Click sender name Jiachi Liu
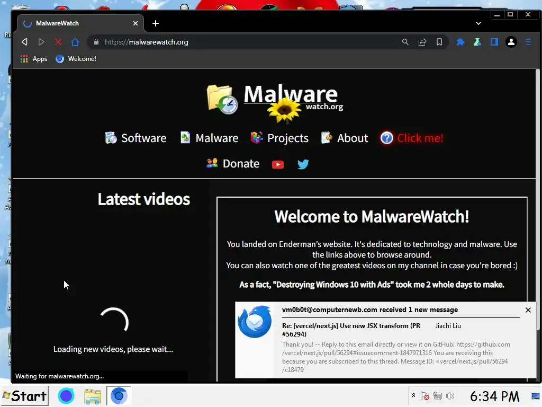Viewport: 542px width, 407px height. (448, 326)
